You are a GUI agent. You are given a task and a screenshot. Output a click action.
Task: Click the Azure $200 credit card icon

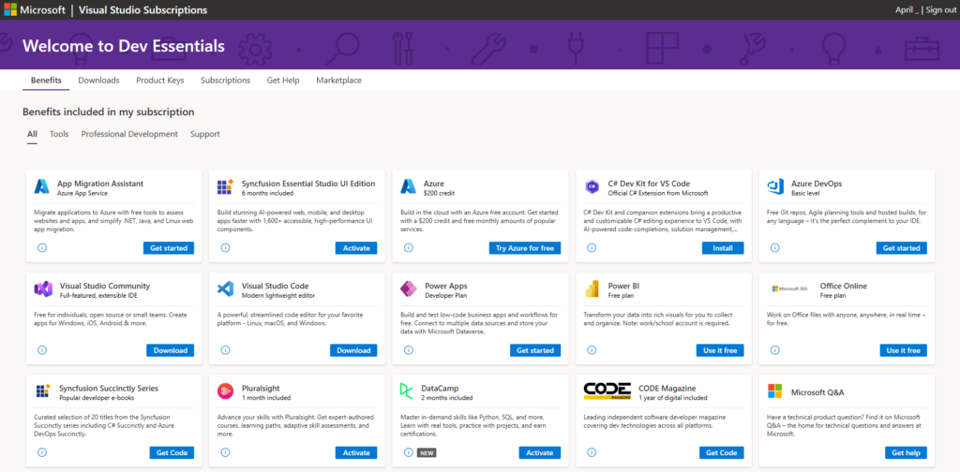(x=409, y=186)
